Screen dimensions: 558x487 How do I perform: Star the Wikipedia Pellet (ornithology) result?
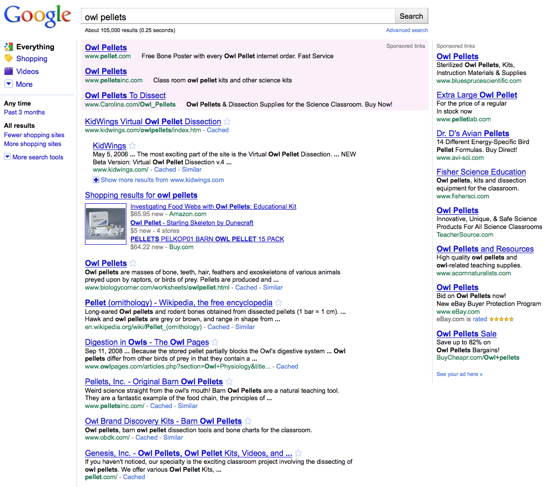(x=279, y=302)
